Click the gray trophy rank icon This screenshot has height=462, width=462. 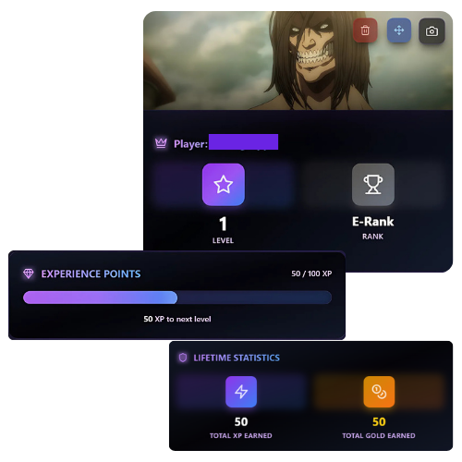(373, 185)
